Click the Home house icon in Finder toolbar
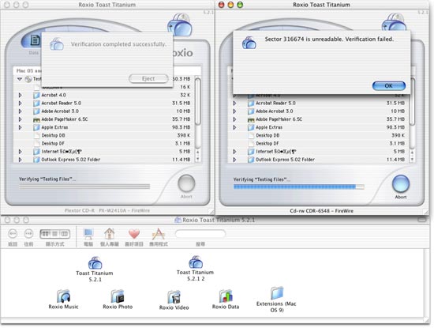The width and height of the screenshot is (434, 328). [110, 234]
